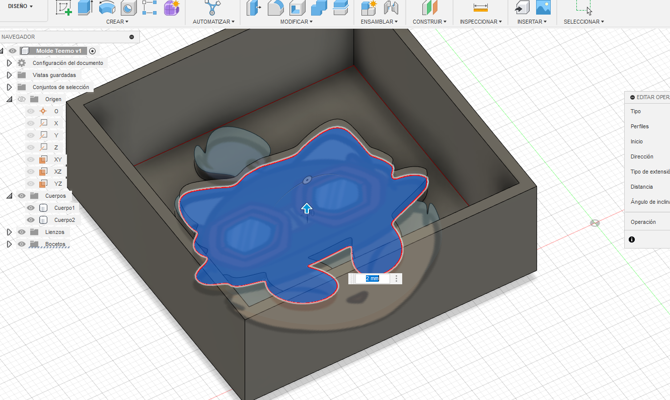Select the Shell tool icon
The height and width of the screenshot is (400, 670).
coord(297,7)
